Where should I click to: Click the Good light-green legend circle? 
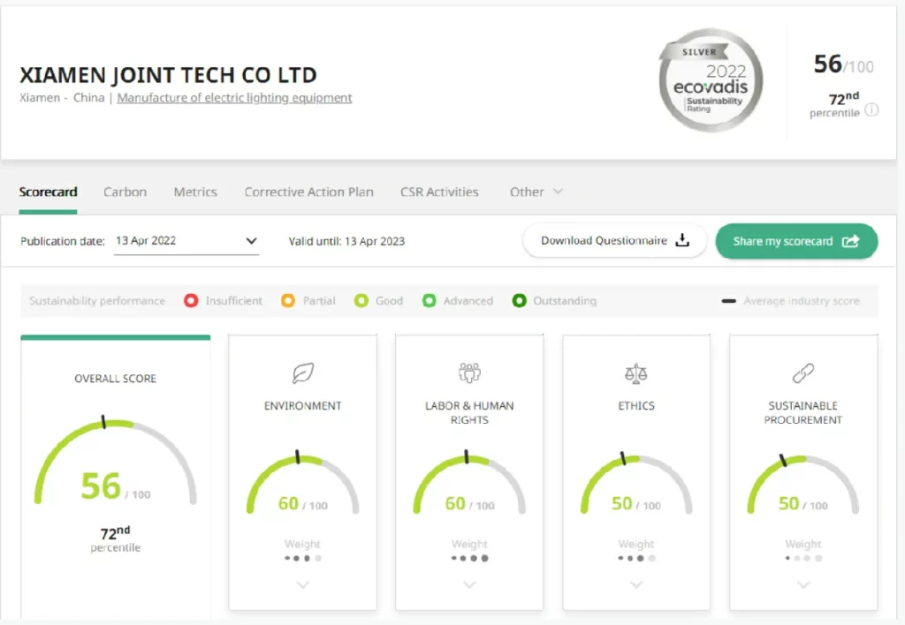click(361, 300)
